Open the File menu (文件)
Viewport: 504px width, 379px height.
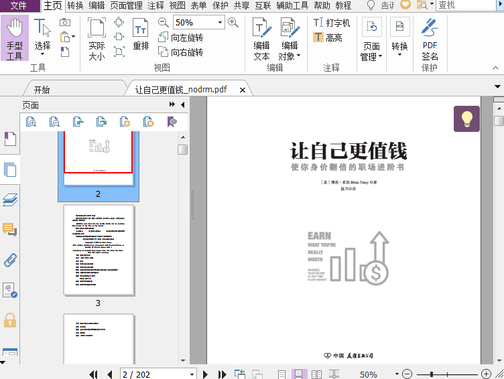pos(19,5)
